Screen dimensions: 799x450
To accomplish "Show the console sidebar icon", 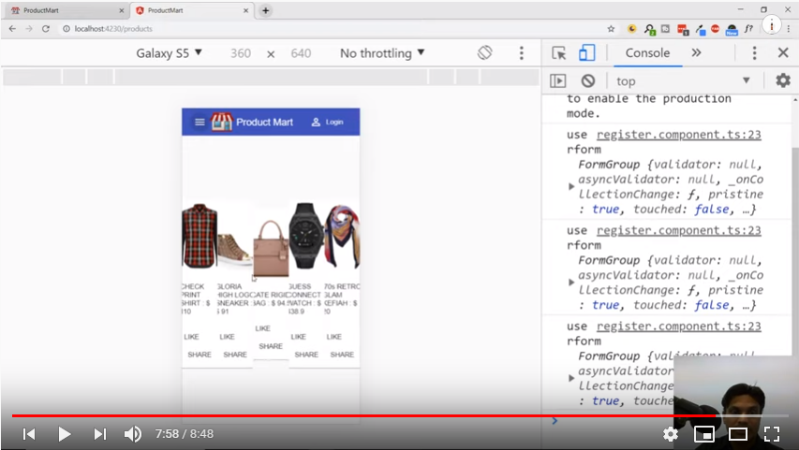I will click(x=558, y=81).
